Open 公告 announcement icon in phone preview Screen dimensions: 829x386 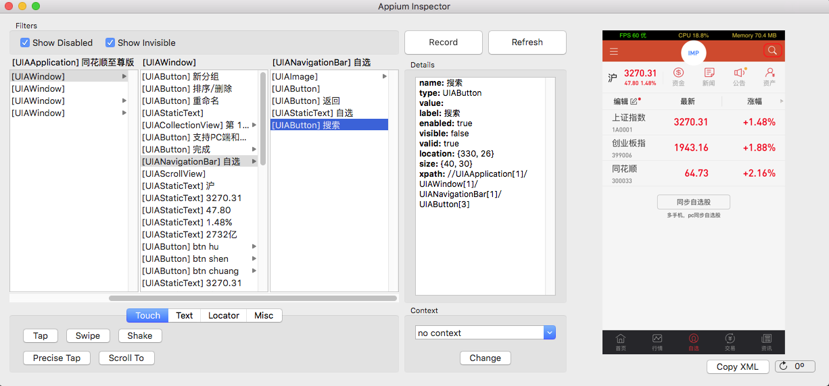(x=739, y=77)
